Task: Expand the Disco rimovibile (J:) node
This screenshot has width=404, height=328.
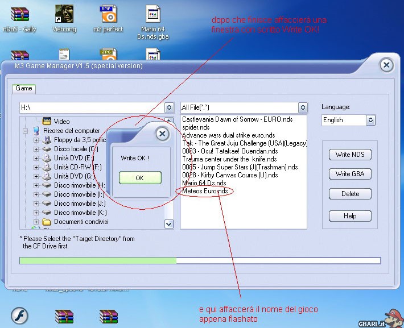Action: pyautogui.click(x=36, y=204)
